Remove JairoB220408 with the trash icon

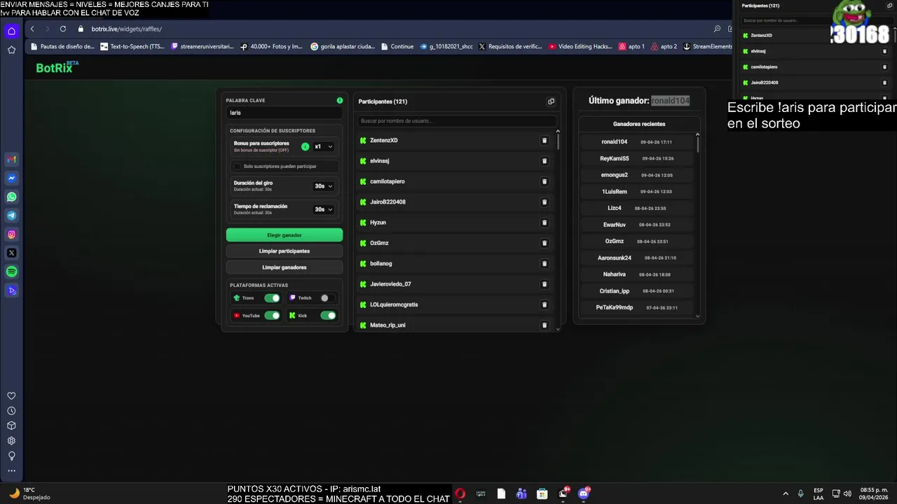point(545,202)
